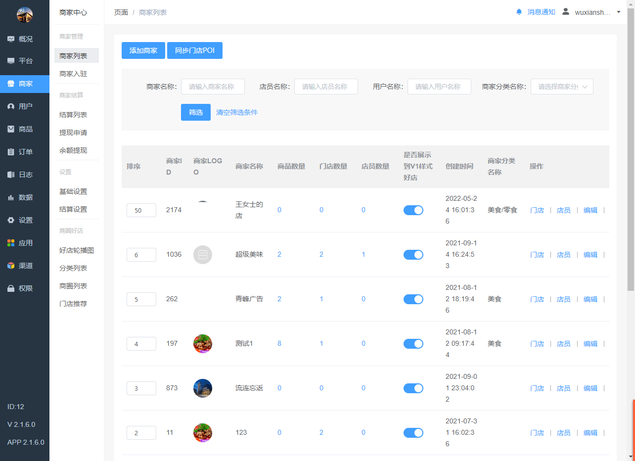Open 结算列表 in the submenu
The height and width of the screenshot is (461, 635).
(73, 115)
